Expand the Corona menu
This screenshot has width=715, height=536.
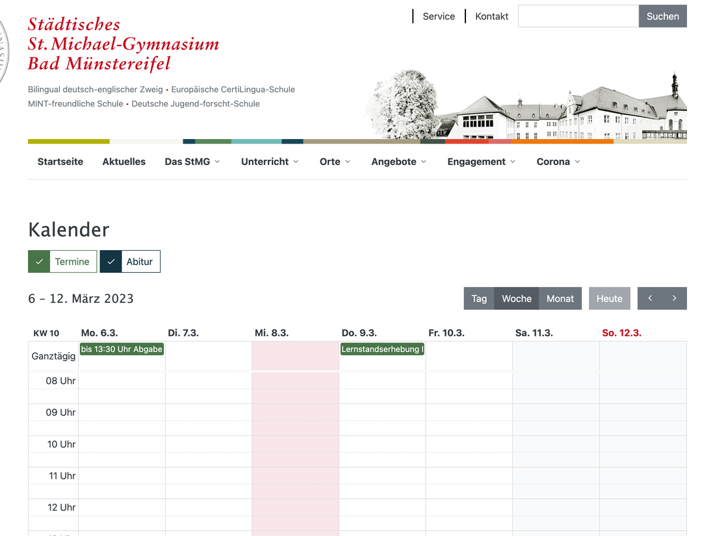(x=558, y=162)
